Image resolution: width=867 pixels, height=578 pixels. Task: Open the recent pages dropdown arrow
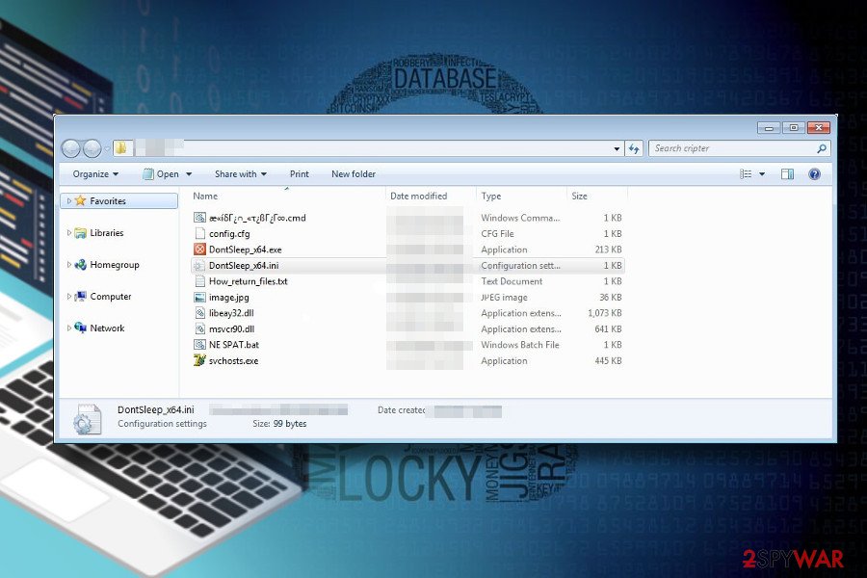coord(107,148)
